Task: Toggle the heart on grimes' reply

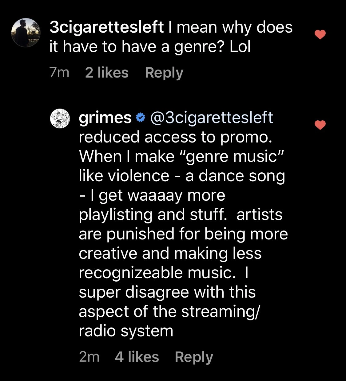Action: point(320,125)
